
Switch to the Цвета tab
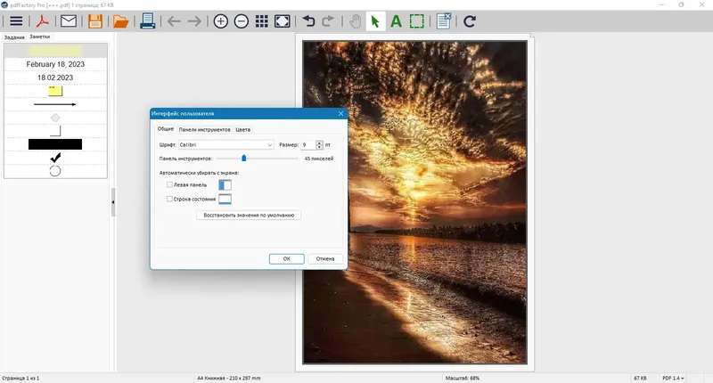click(x=242, y=129)
